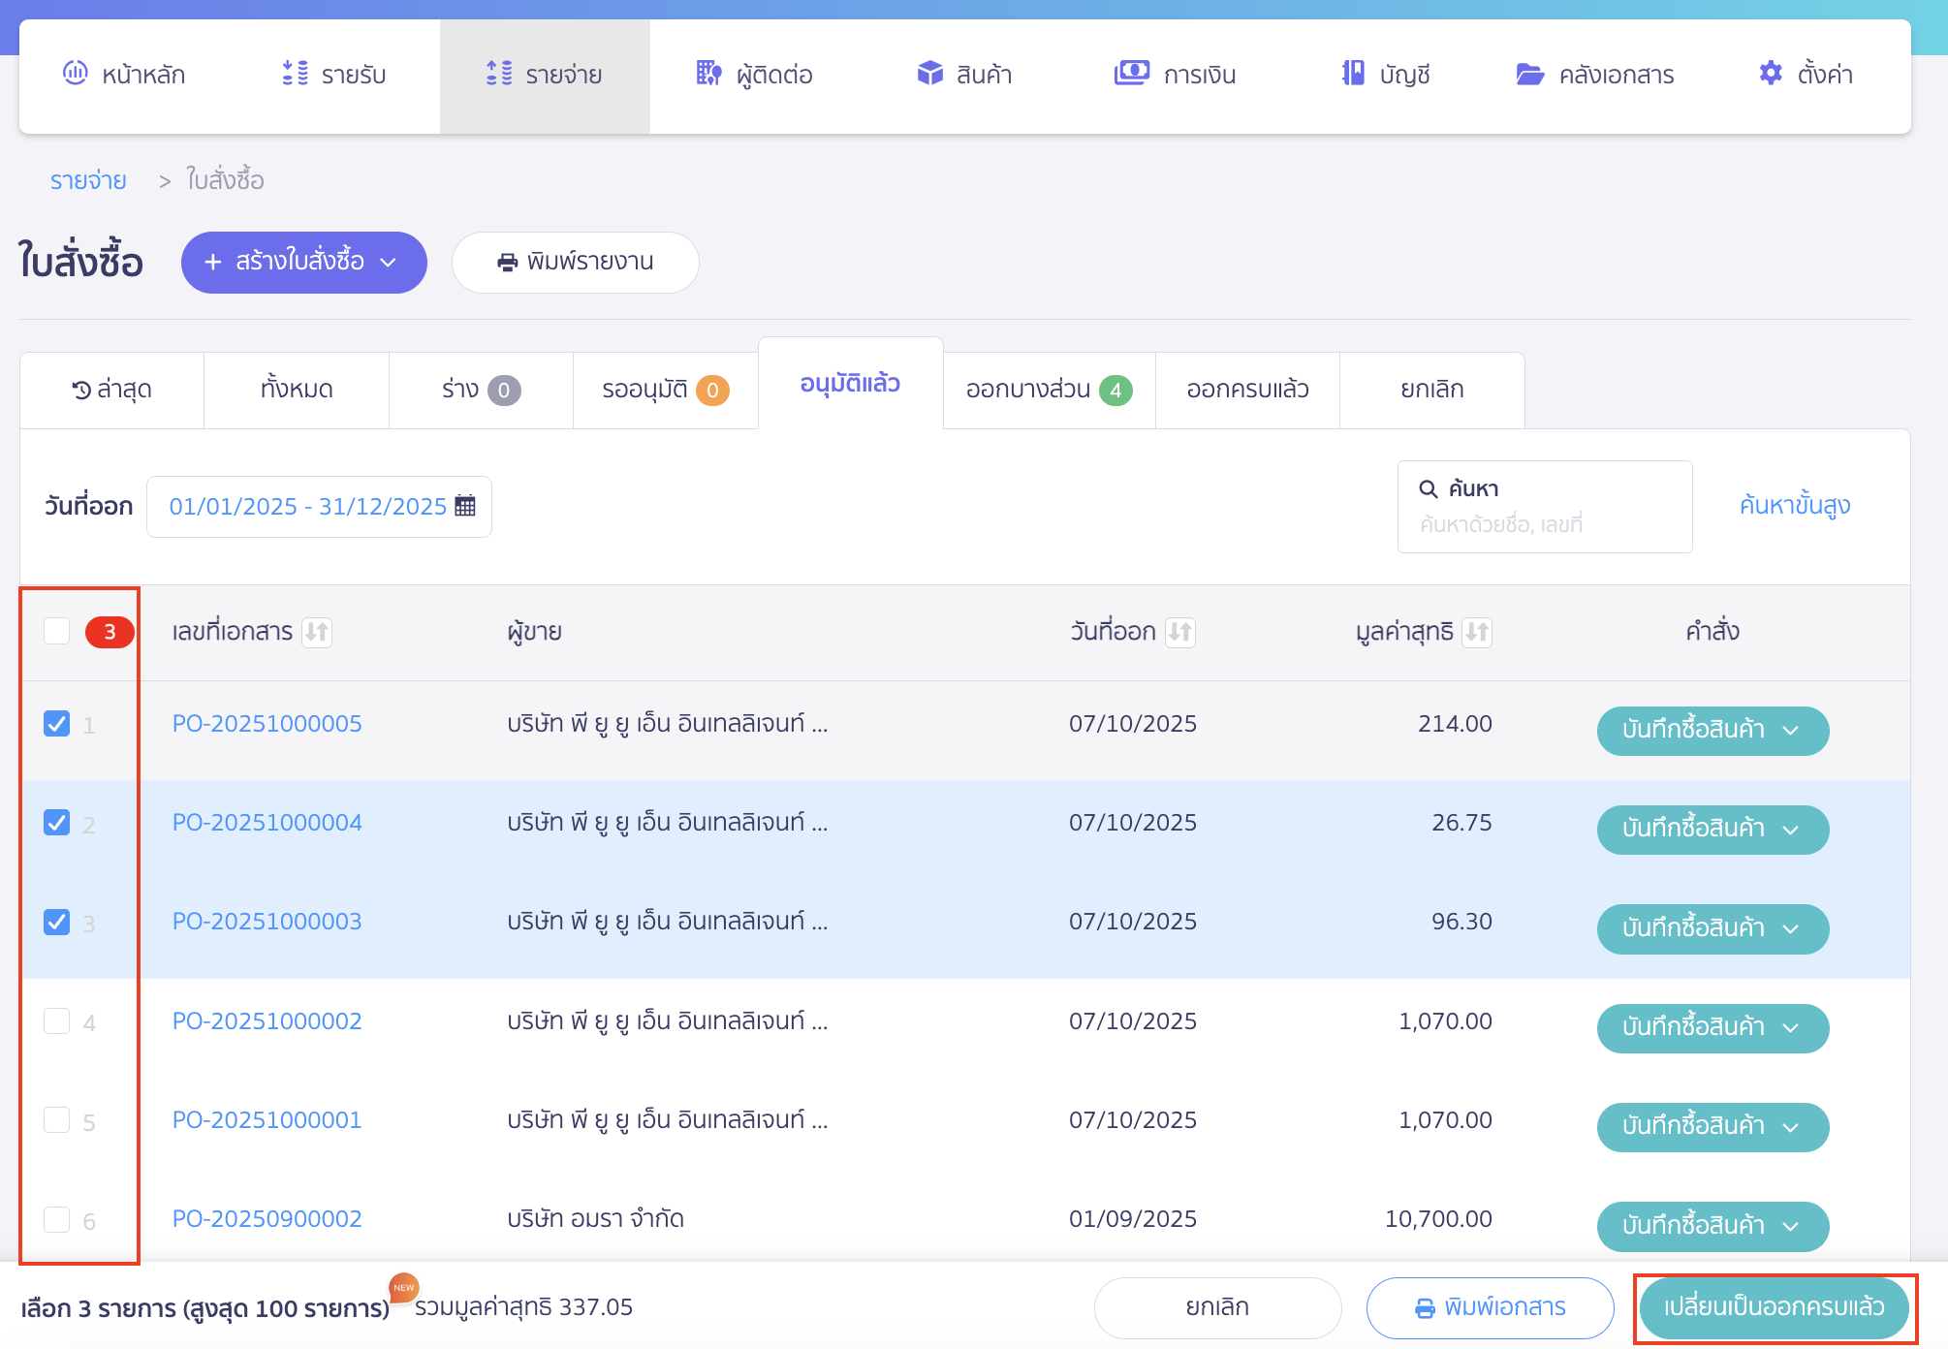Expand บันทึกซื้อสินค้า arrow for PO-20251000004
The image size is (1948, 1349).
point(1791,830)
